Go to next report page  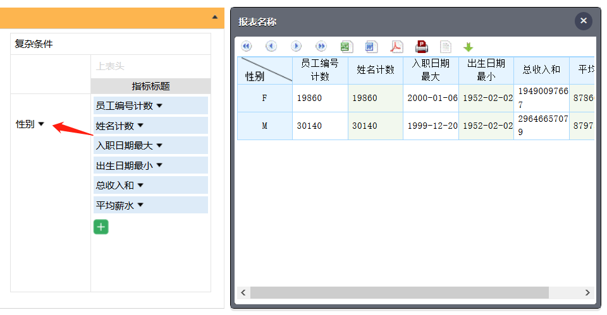[x=296, y=47]
